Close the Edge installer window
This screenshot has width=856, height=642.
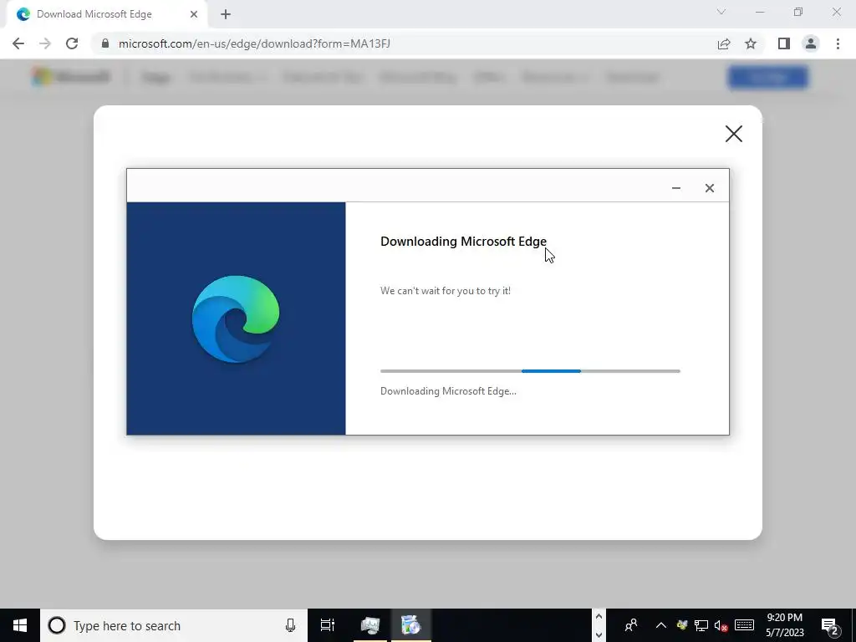710,188
